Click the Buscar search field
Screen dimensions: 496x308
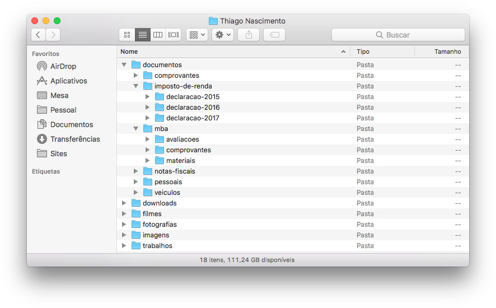[x=398, y=35]
